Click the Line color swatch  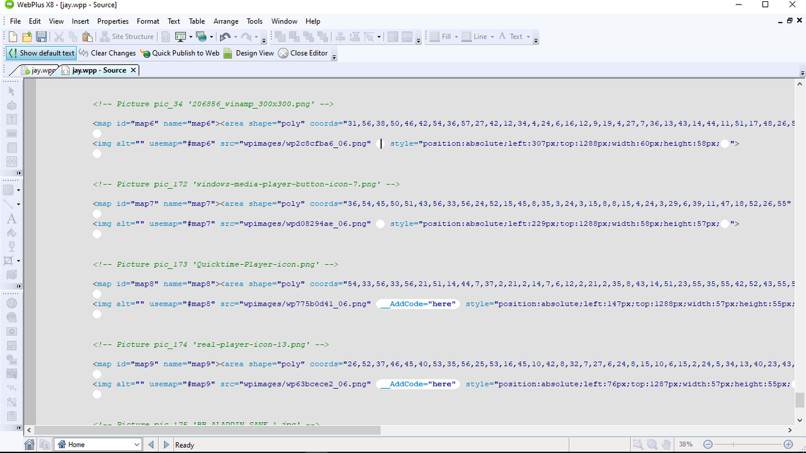coord(467,37)
